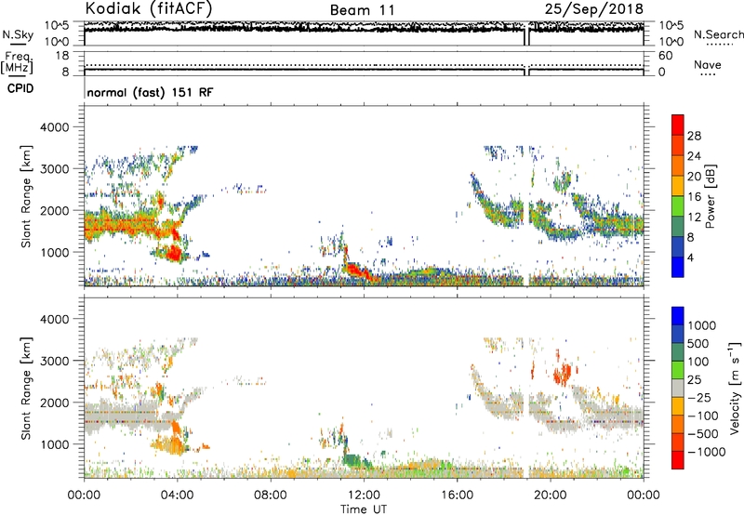Click the '08:00' time axis tick label
The height and width of the screenshot is (515, 744).
coord(271,495)
